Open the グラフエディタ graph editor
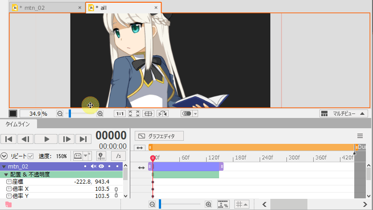The width and height of the screenshot is (373, 210). pos(159,136)
